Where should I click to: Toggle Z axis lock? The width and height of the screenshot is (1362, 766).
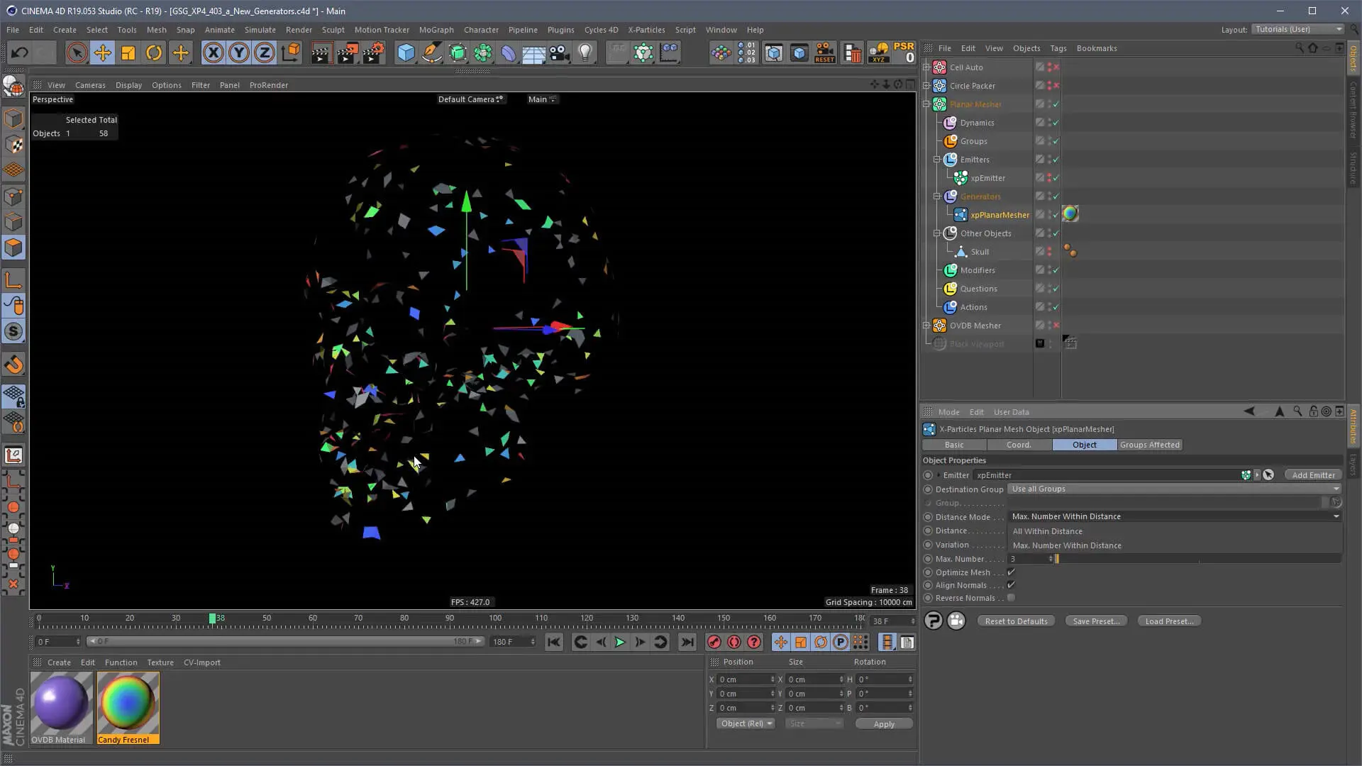pos(265,52)
